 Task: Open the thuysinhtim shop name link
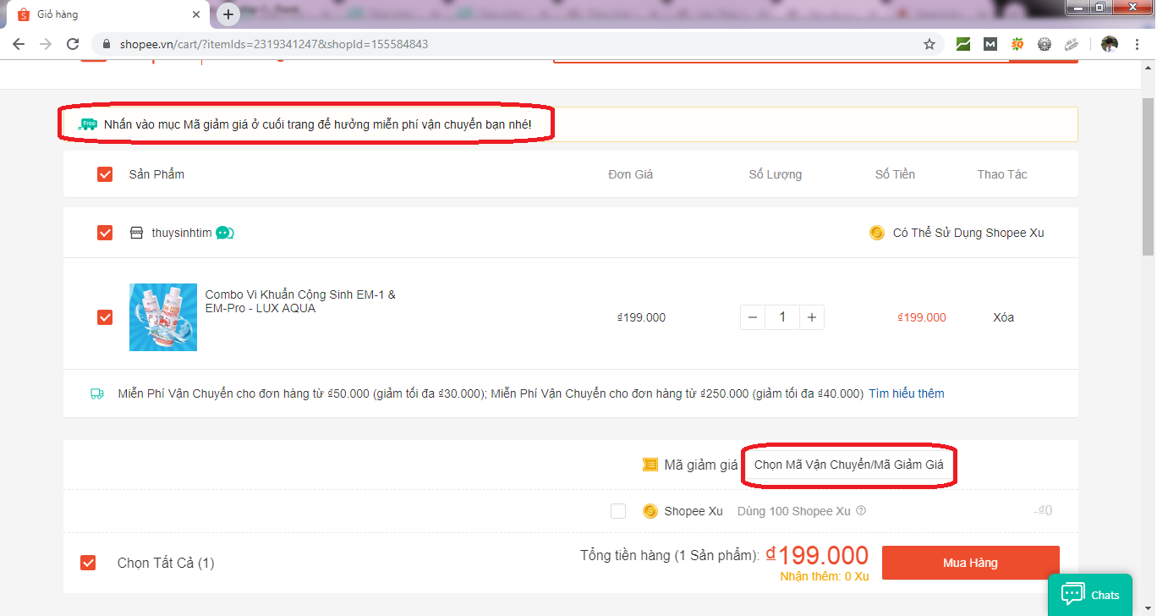click(x=182, y=233)
